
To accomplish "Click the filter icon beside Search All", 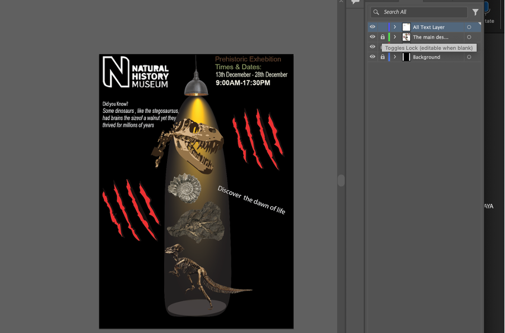I will pyautogui.click(x=475, y=12).
